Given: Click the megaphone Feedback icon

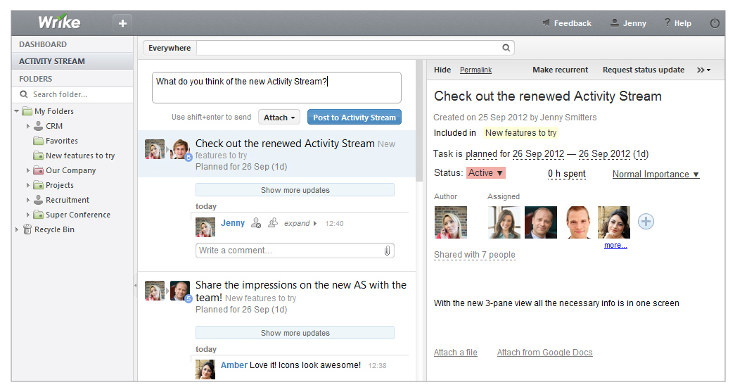Looking at the screenshot, I should click(x=547, y=23).
